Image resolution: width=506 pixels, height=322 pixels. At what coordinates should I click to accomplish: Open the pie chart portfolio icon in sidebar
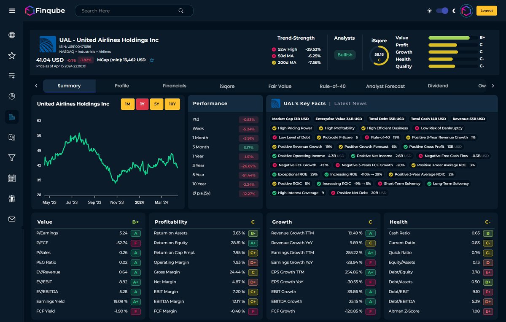coord(12,96)
